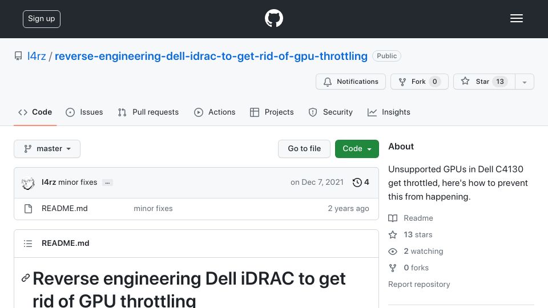Expand the commit message ellipsis button

[x=107, y=183]
